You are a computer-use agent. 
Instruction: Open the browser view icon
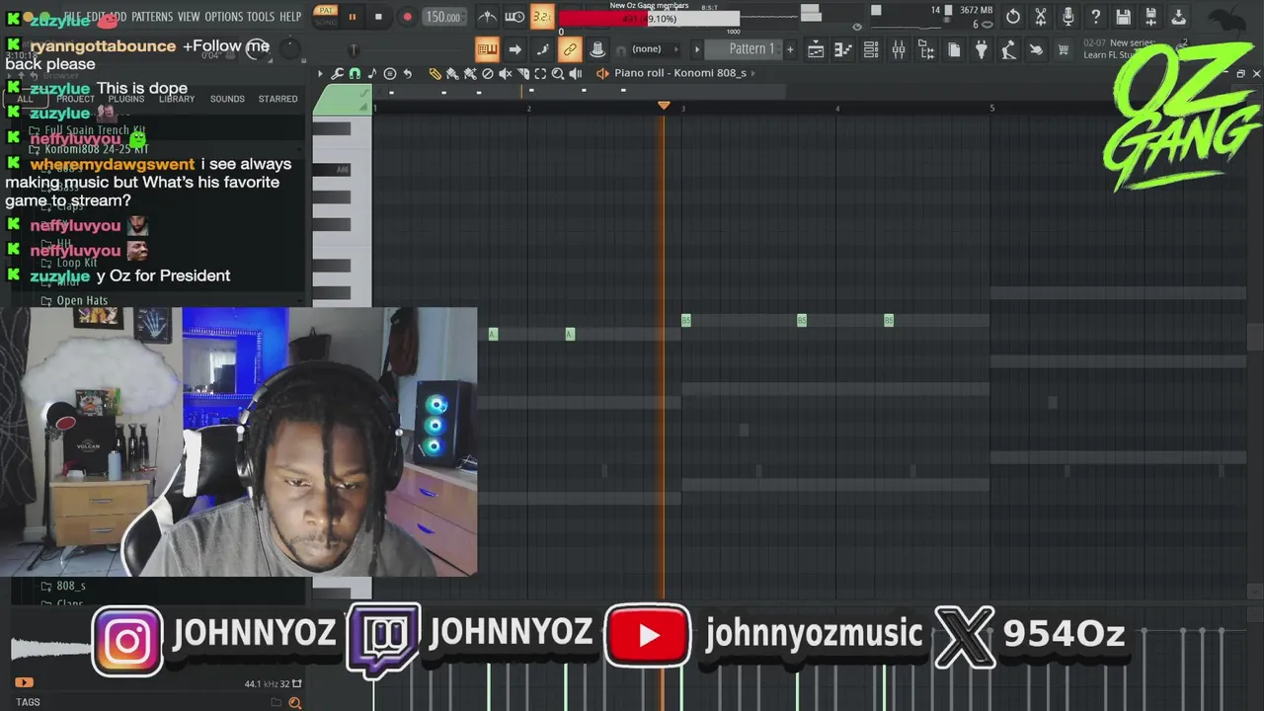926,50
